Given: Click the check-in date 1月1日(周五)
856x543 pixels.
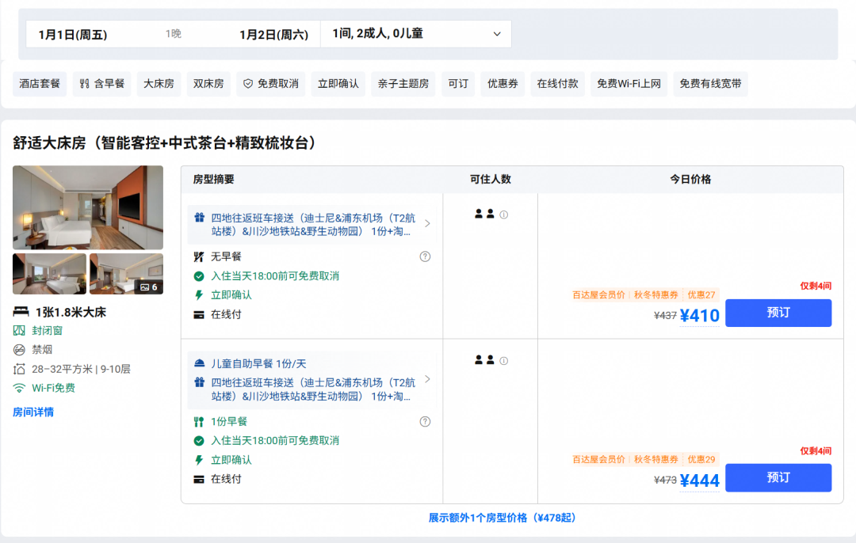Looking at the screenshot, I should 73,35.
